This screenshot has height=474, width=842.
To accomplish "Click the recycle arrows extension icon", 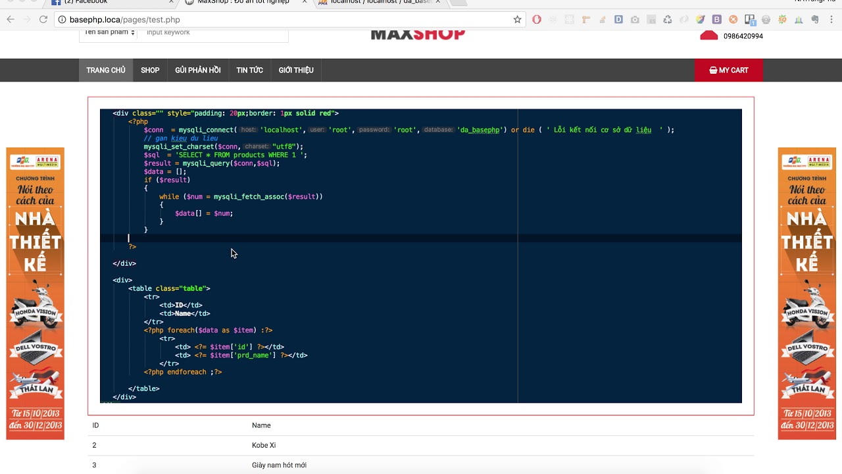I will point(668,20).
